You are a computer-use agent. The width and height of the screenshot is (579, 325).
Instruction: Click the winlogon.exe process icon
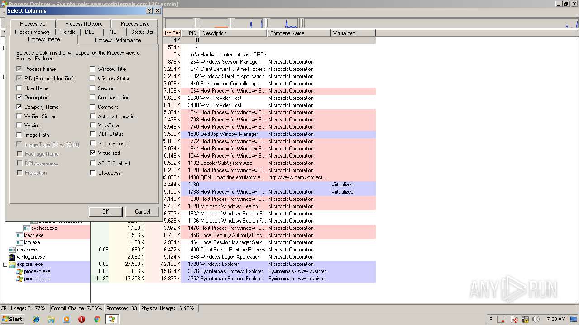(x=12, y=257)
